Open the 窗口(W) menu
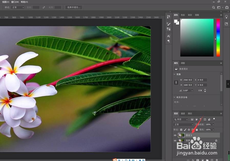230x161 pixels. point(15,2)
